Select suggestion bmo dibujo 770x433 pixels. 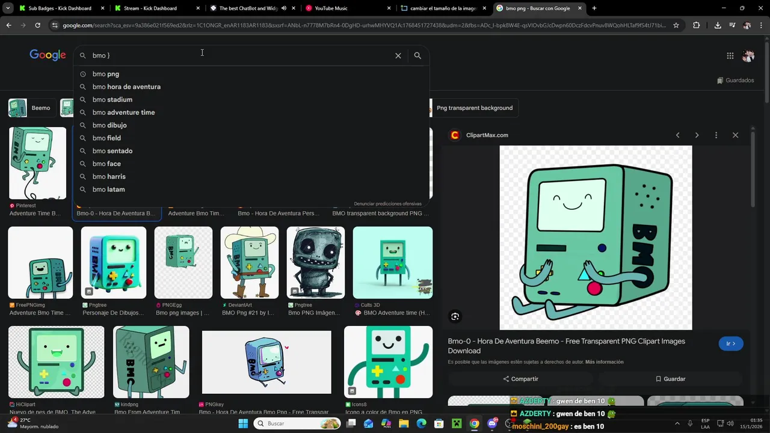pos(251,125)
